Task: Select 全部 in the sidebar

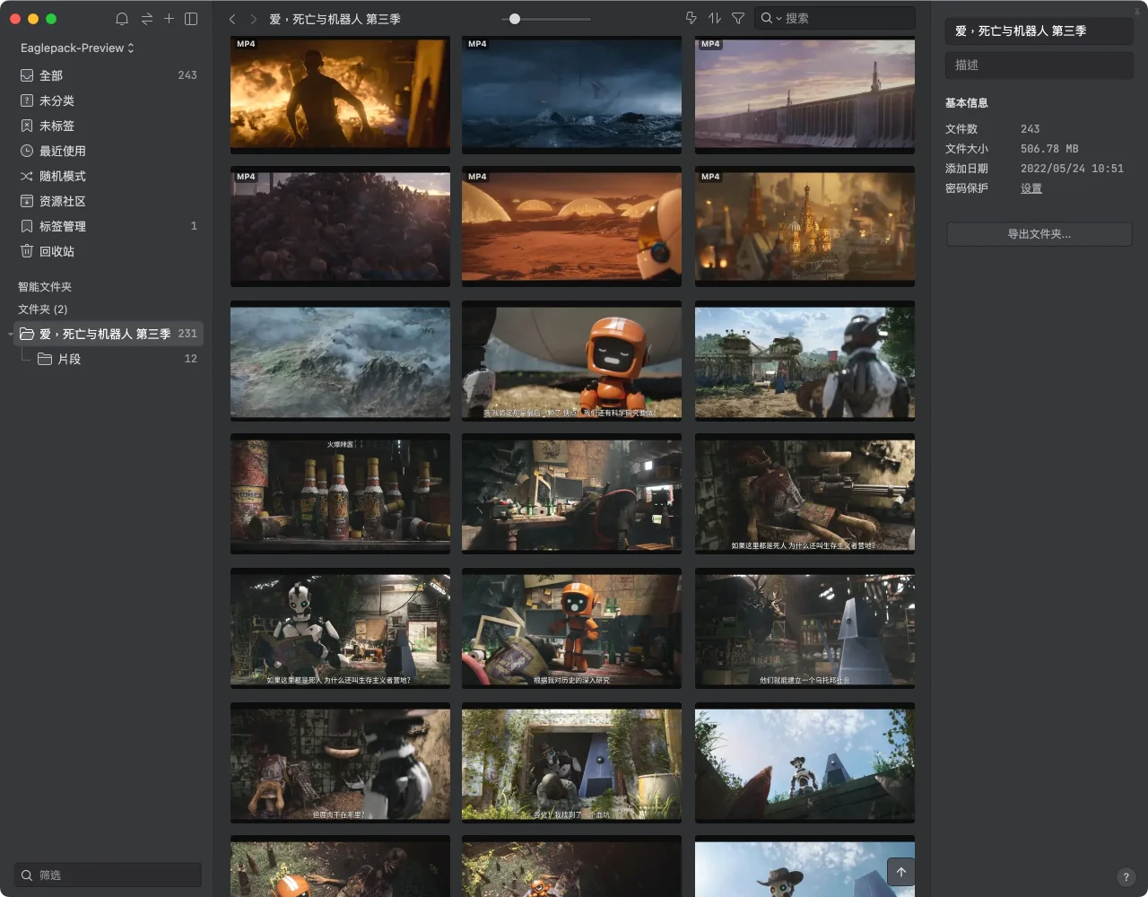Action: coord(109,75)
